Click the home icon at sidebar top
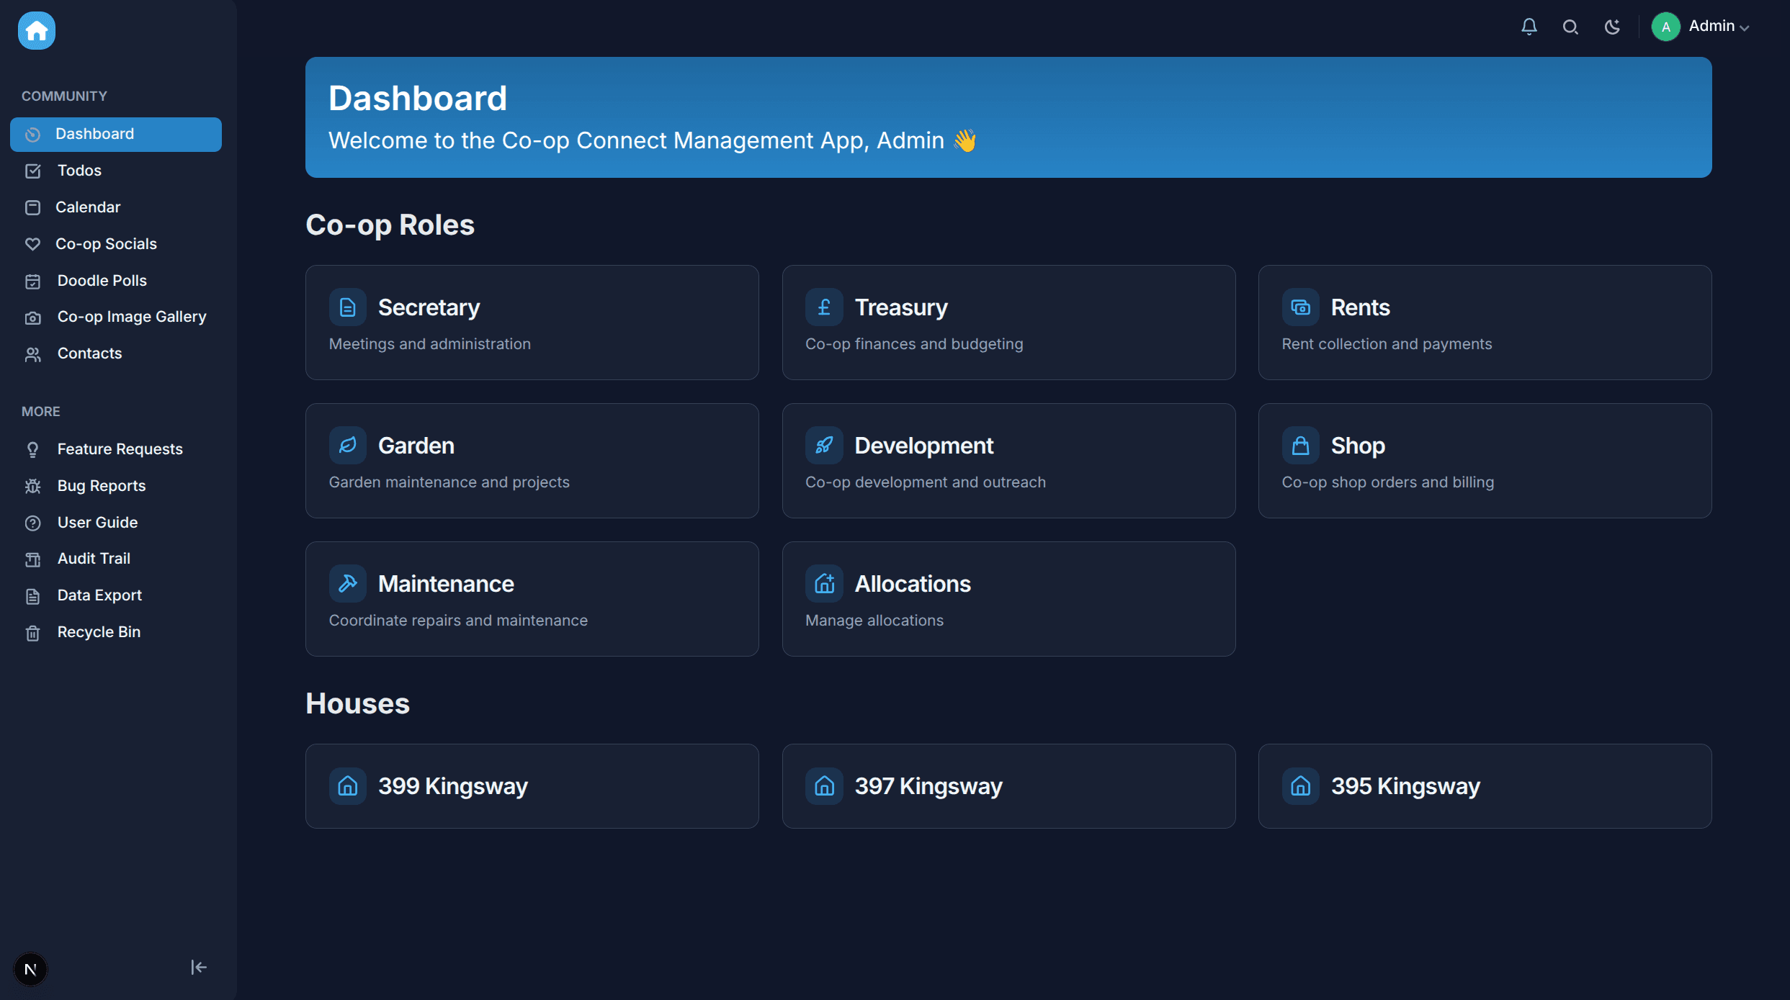The height and width of the screenshot is (1000, 1790). [36, 30]
